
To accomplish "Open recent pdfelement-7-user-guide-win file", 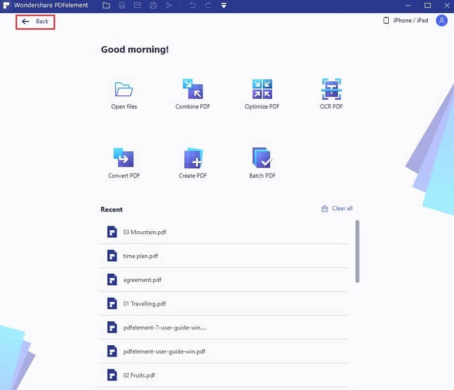I will click(x=223, y=328).
